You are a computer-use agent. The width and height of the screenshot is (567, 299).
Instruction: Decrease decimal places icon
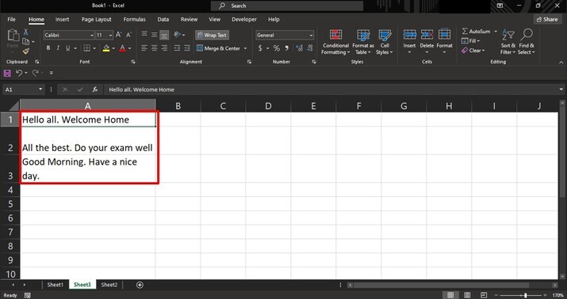pyautogui.click(x=310, y=48)
